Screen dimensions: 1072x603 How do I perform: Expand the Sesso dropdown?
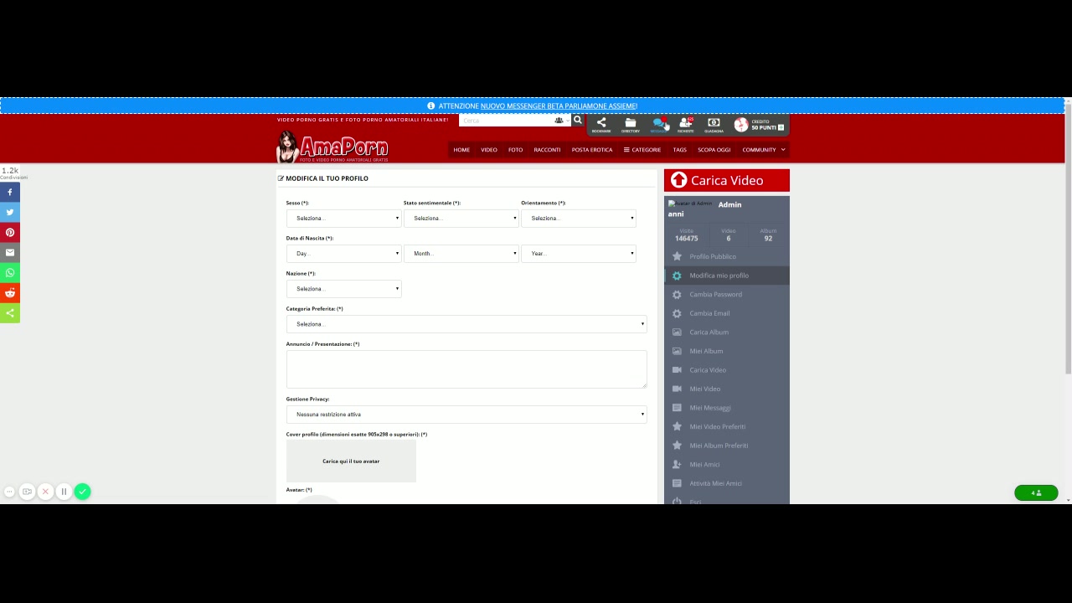(343, 219)
